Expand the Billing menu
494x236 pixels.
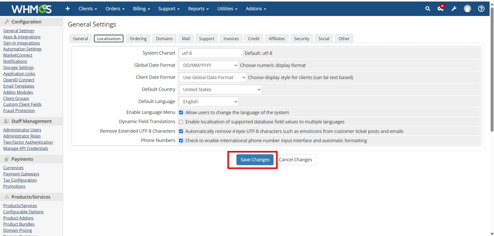[x=141, y=9]
